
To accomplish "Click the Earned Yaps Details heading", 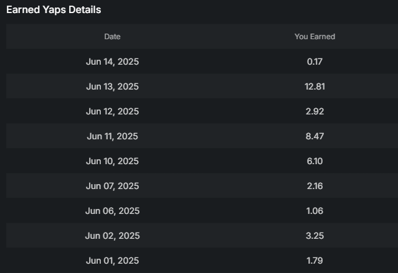I will (x=54, y=10).
